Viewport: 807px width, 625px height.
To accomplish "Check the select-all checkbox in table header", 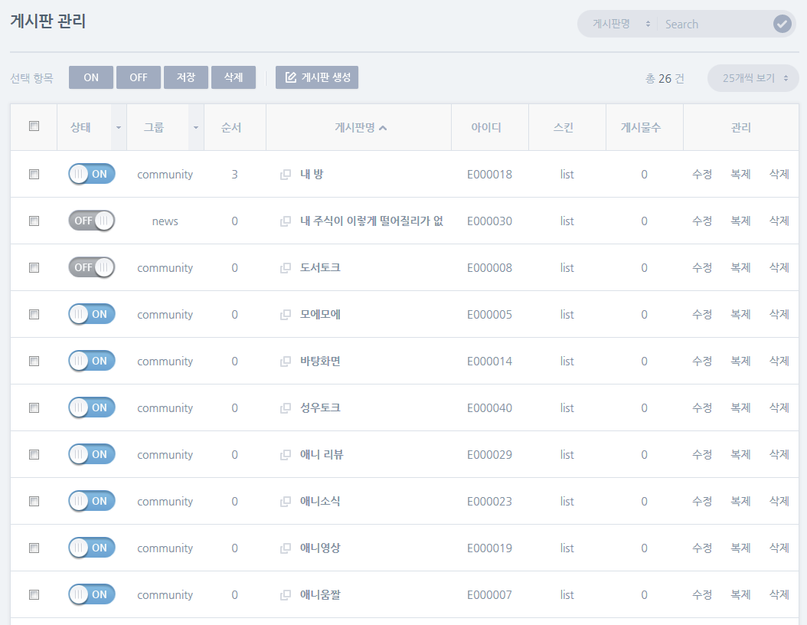I will coord(34,126).
